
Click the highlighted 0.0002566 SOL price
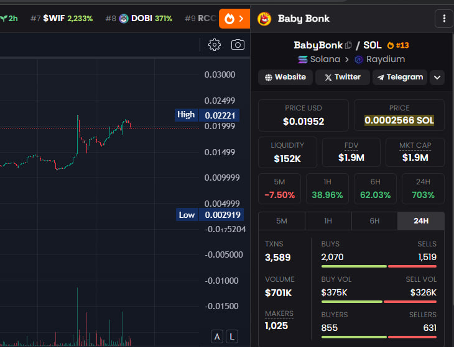399,120
